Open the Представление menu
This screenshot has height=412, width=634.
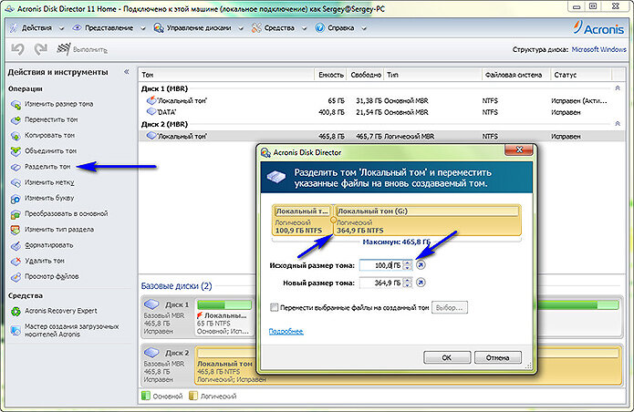click(109, 28)
